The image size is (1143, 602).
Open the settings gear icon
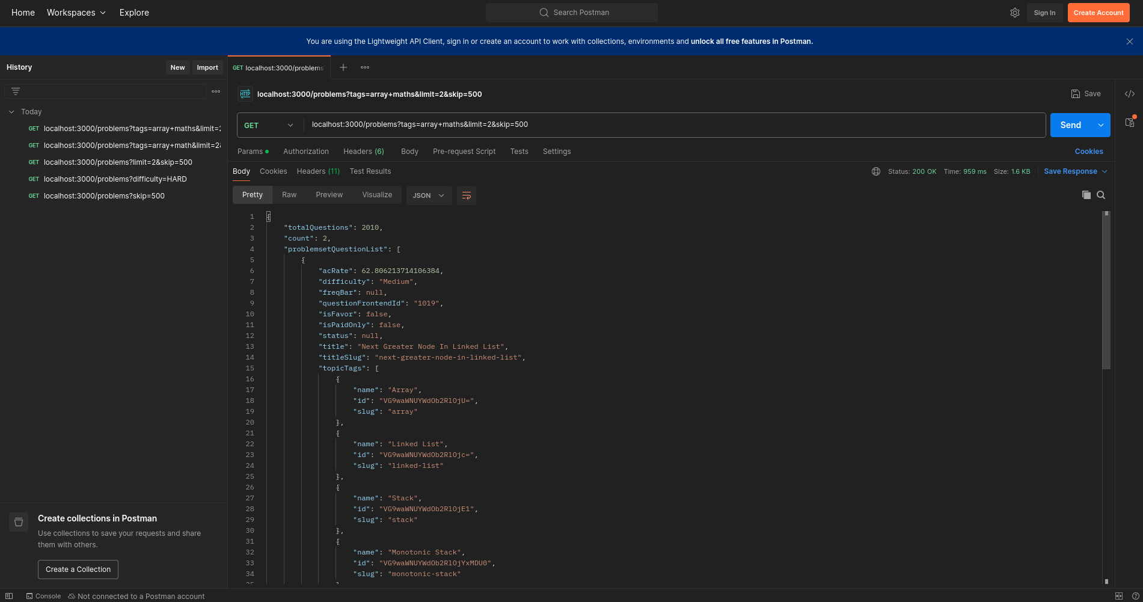pos(1015,13)
